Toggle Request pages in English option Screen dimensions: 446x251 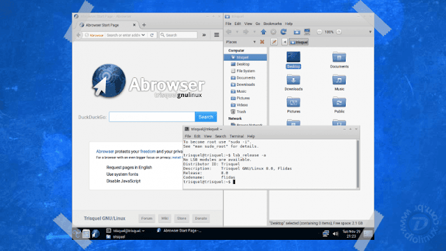pyautogui.click(x=129, y=167)
